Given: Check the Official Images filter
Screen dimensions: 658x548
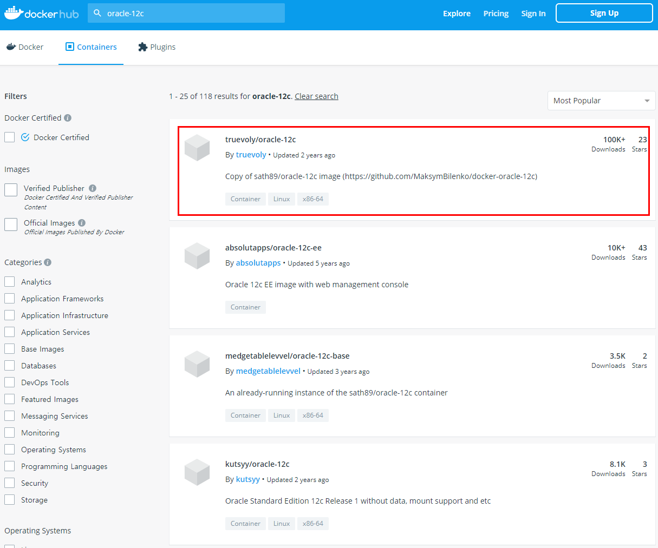Looking at the screenshot, I should (11, 225).
